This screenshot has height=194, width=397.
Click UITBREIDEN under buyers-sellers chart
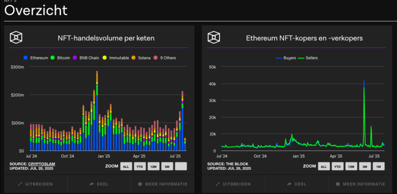(x=233, y=184)
